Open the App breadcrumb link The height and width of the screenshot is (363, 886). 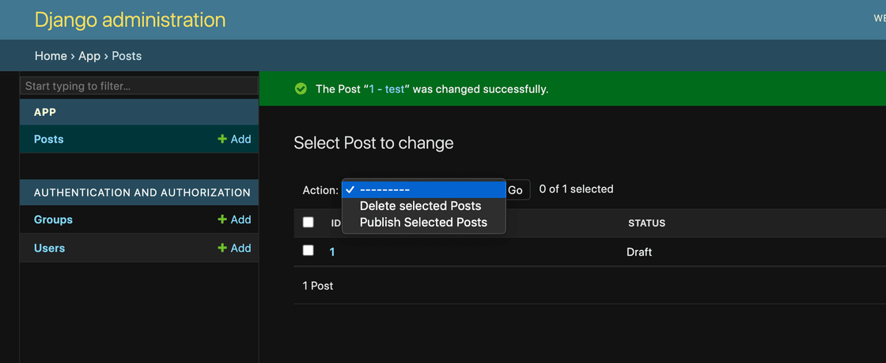point(89,56)
